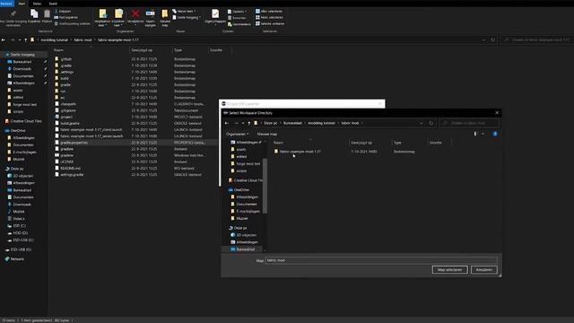This screenshot has height=323, width=574.
Task: Click the Naam wijzigen icon
Action: tap(150, 14)
